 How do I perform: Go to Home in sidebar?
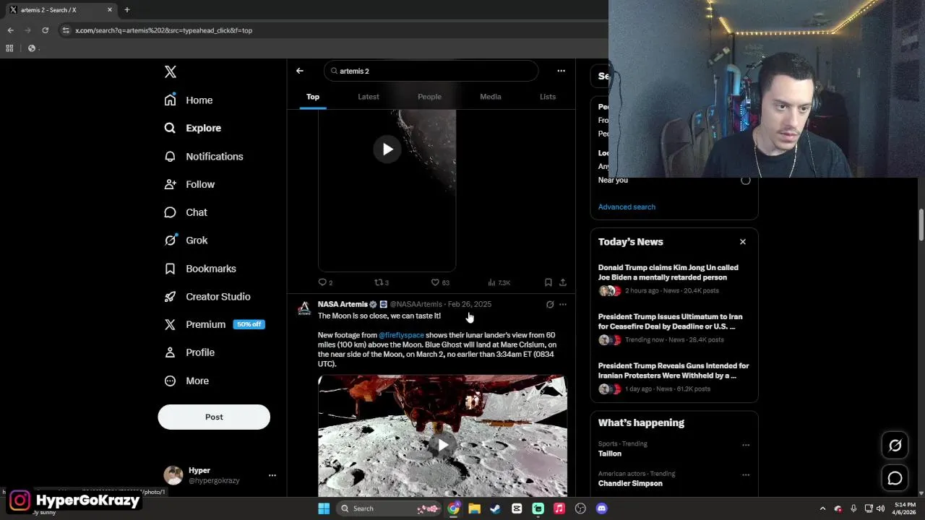(x=189, y=100)
